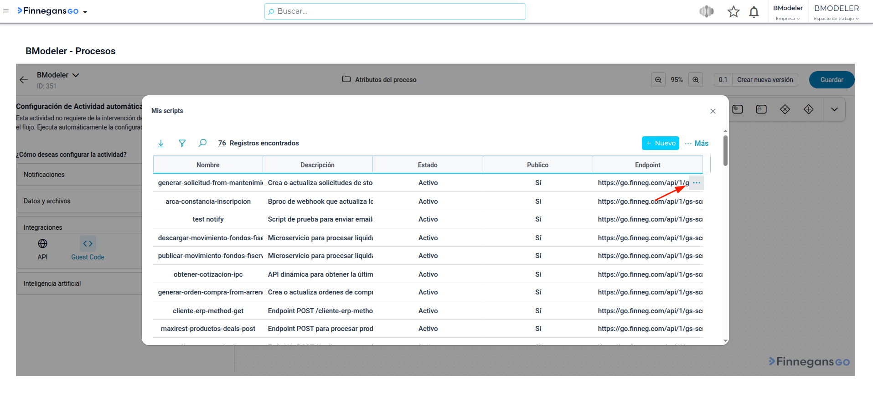Open favorites star icon
This screenshot has width=873, height=413.
pos(734,11)
